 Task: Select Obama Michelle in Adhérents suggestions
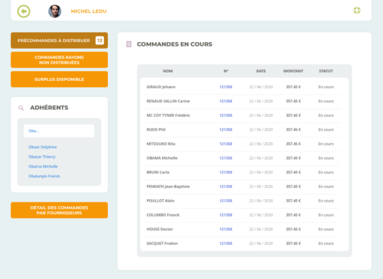[x=43, y=167]
